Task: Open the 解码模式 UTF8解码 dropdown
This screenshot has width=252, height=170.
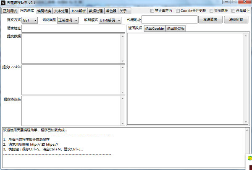Action: [110, 21]
